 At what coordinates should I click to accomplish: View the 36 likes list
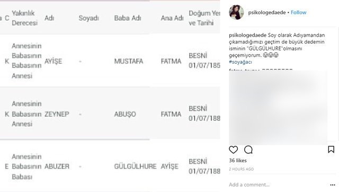(238, 160)
